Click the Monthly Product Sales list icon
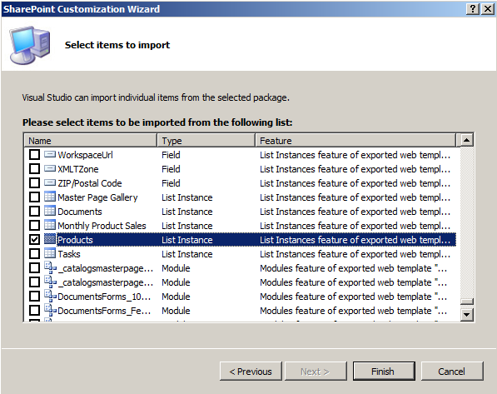Image resolution: width=497 pixels, height=394 pixels. pyautogui.click(x=50, y=225)
